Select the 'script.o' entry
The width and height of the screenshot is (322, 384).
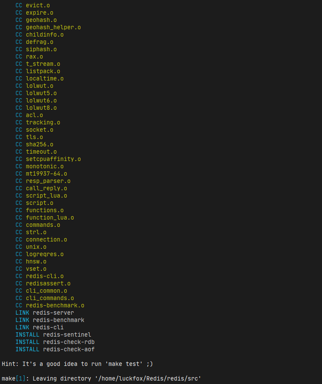click(x=40, y=203)
